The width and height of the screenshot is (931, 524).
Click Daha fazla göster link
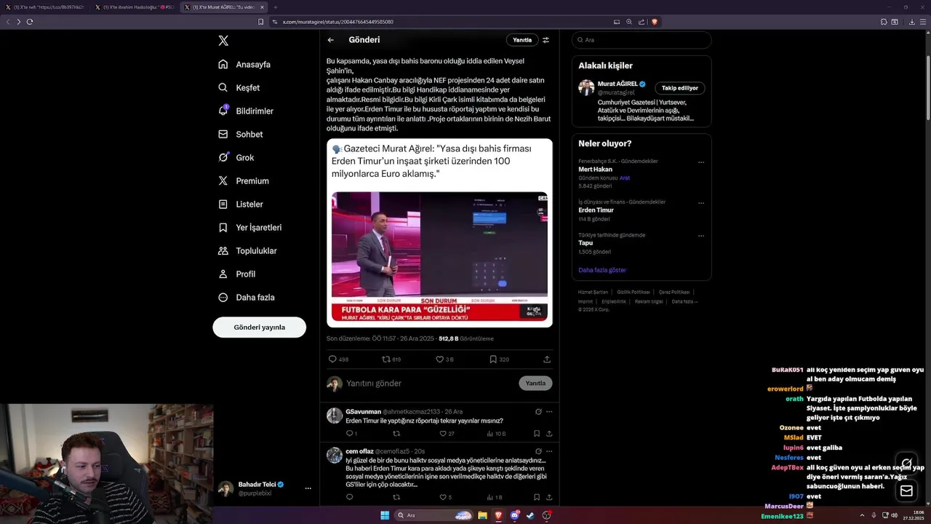(602, 270)
